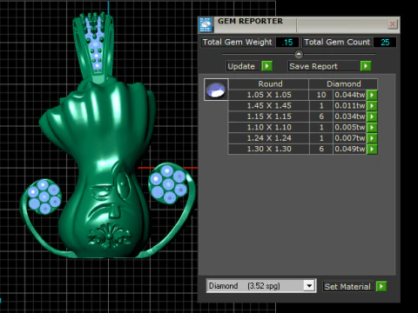The height and width of the screenshot is (313, 418).
Task: Click the green Update arrow button
Action: pos(266,66)
